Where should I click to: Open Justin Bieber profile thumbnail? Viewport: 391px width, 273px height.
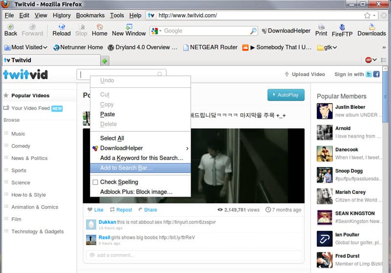(325, 111)
